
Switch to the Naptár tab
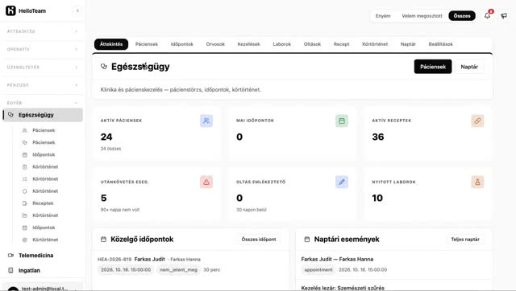408,44
